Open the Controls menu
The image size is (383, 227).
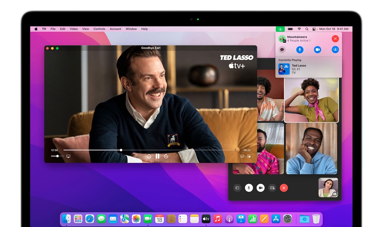coord(99,29)
